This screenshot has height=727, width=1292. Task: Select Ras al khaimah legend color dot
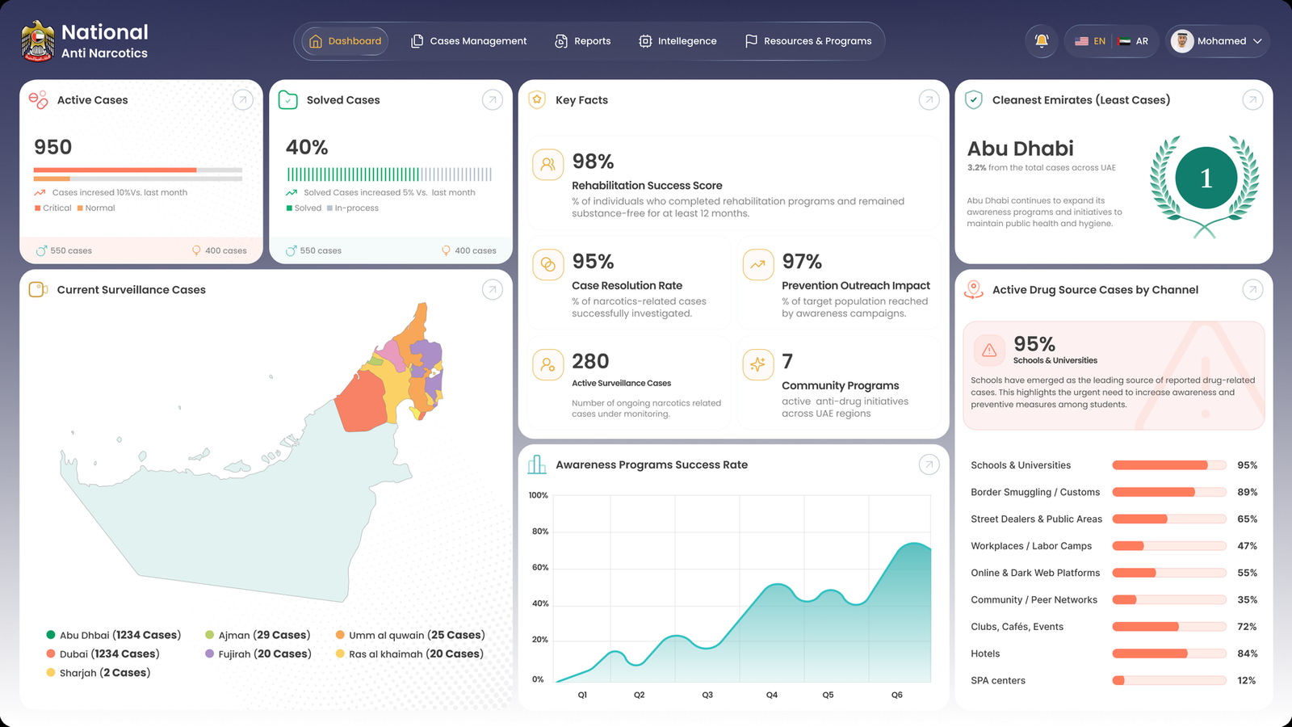pos(341,654)
